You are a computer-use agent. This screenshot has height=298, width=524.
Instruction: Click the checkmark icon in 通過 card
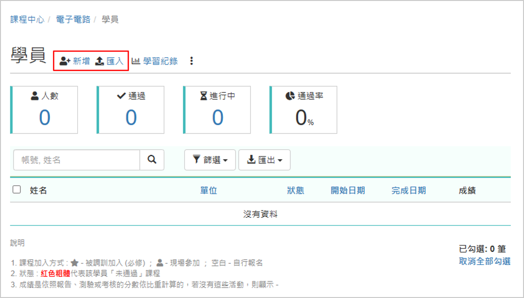click(x=121, y=96)
